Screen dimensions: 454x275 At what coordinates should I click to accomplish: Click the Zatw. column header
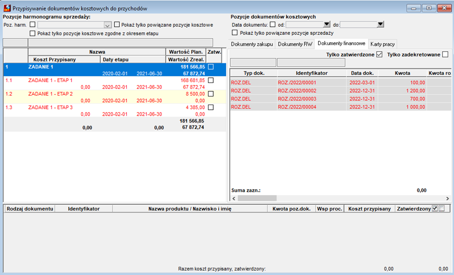tap(214, 52)
